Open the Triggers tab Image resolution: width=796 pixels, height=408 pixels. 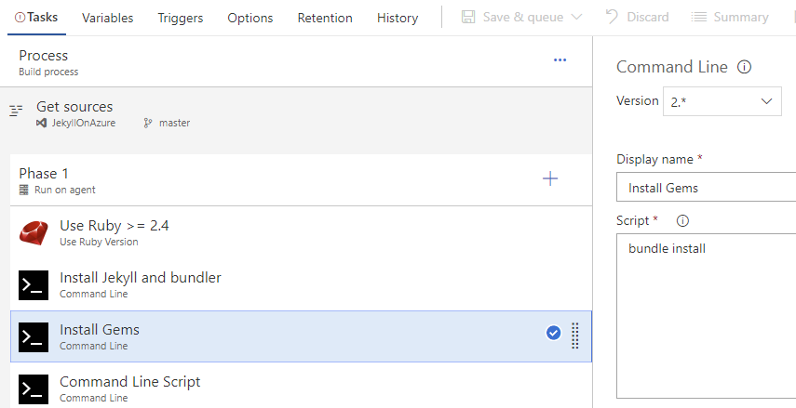tap(181, 18)
